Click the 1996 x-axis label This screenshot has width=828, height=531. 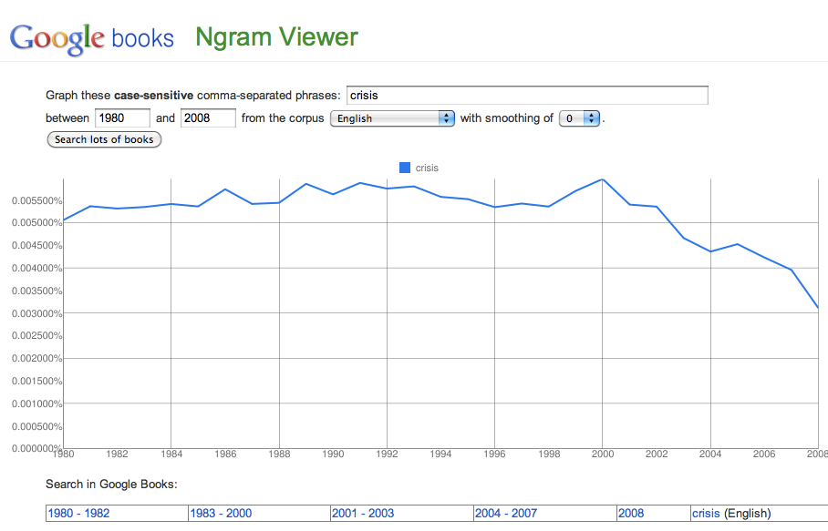tap(495, 454)
